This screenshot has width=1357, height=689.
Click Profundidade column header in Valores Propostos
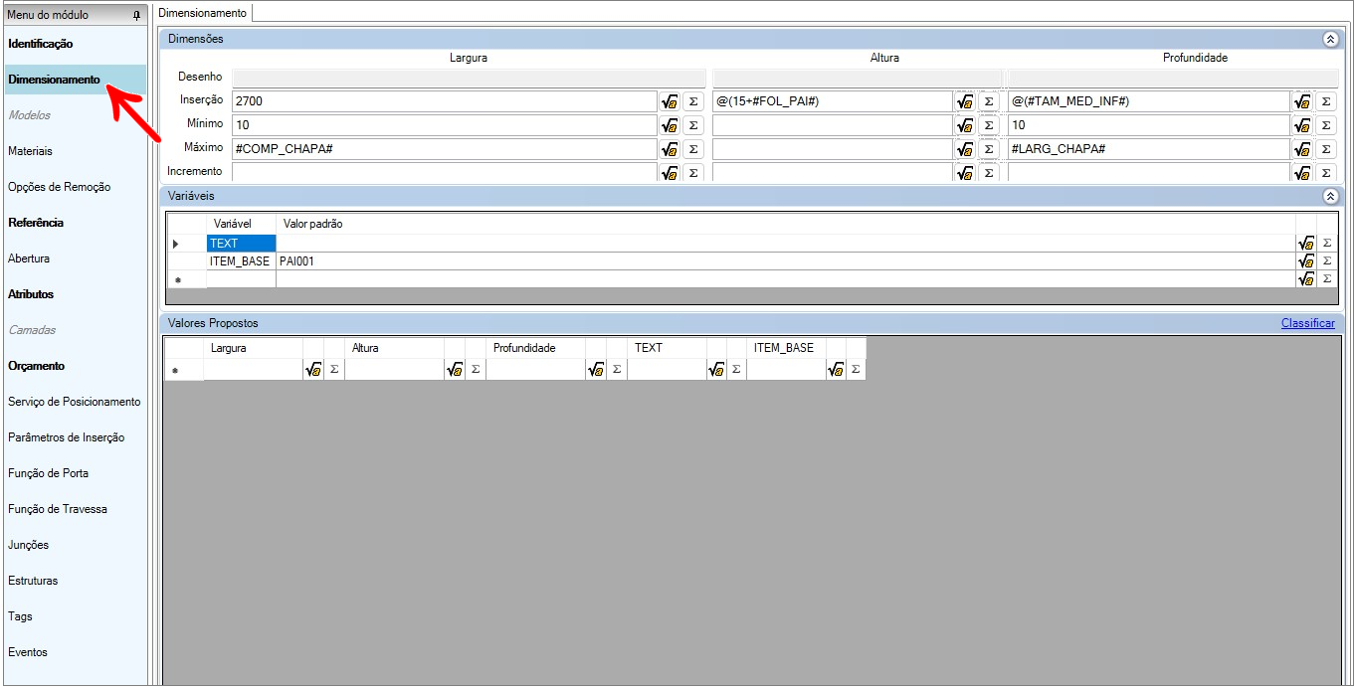[535, 348]
